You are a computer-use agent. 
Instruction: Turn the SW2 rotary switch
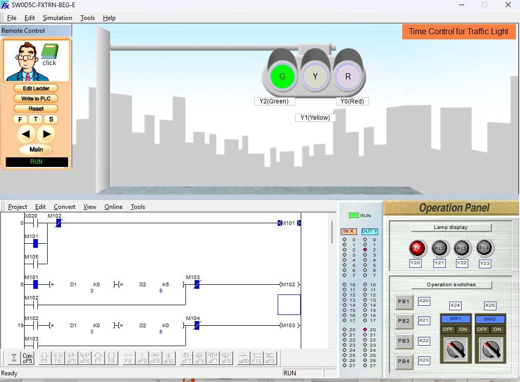tap(490, 350)
